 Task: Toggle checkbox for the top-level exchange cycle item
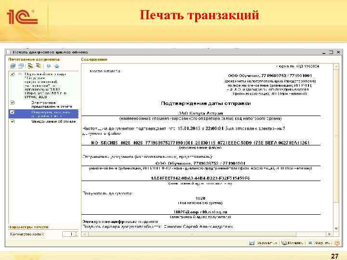coord(13,74)
